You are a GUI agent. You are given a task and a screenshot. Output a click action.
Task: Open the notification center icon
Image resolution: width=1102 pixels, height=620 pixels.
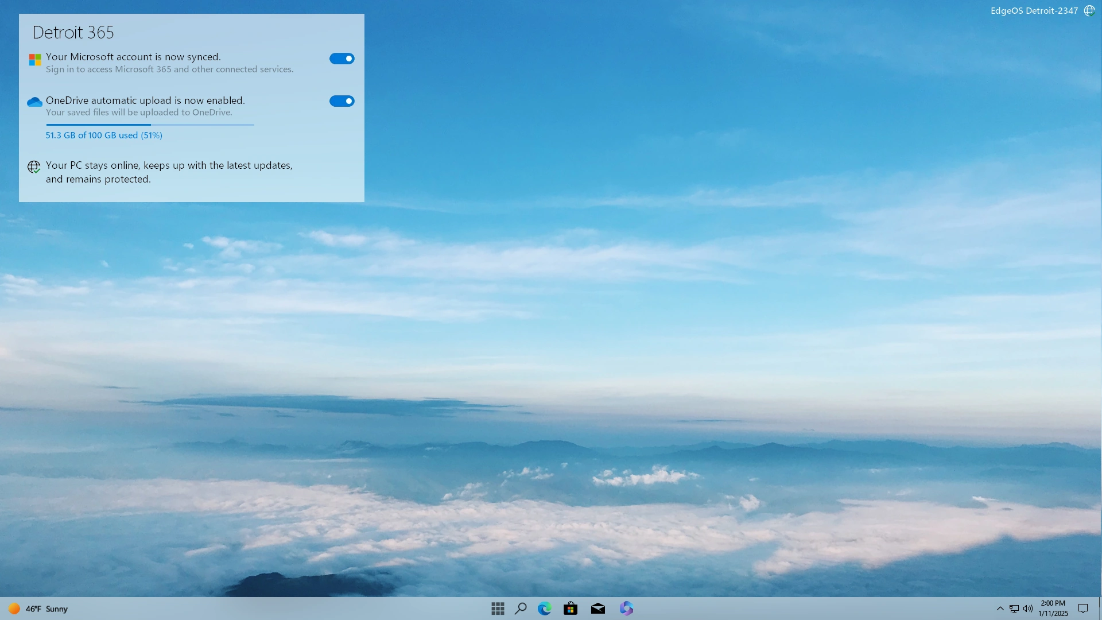pyautogui.click(x=1083, y=609)
